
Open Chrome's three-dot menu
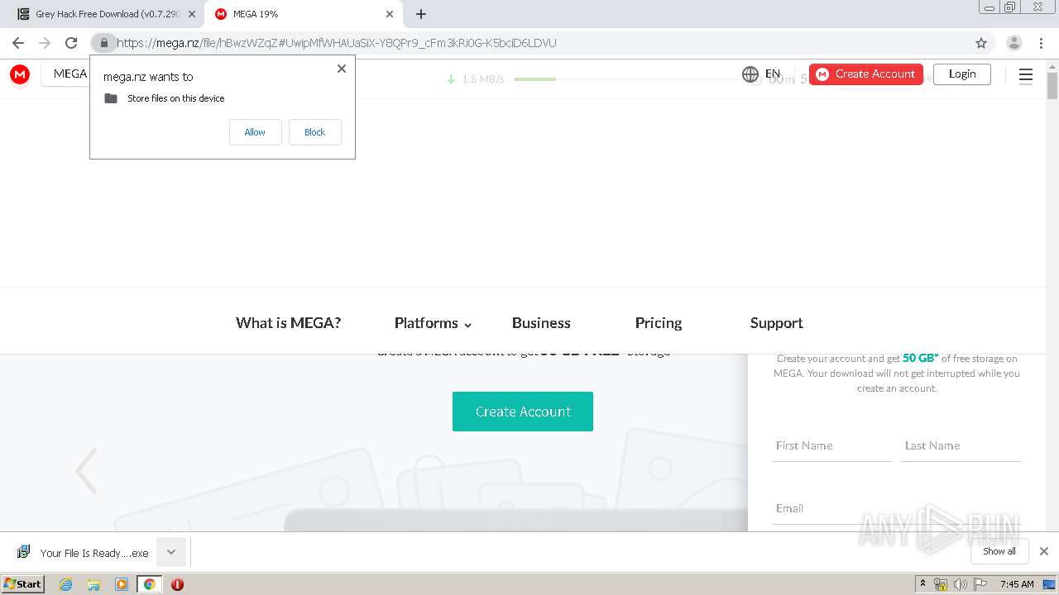[x=1042, y=43]
